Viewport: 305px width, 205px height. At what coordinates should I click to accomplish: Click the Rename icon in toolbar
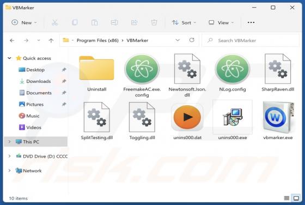click(114, 22)
